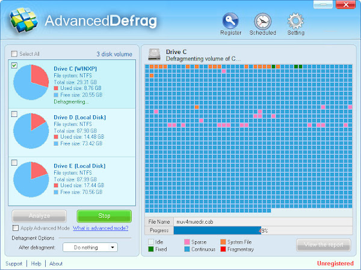Open the Register key icon
361x270 pixels.
coord(230,21)
